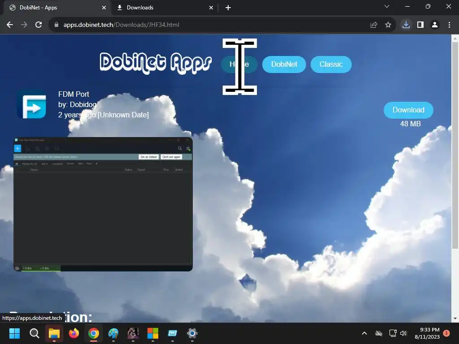The image size is (459, 344).
Task: Open the anime-picture taskbar app icon
Action: click(x=133, y=333)
